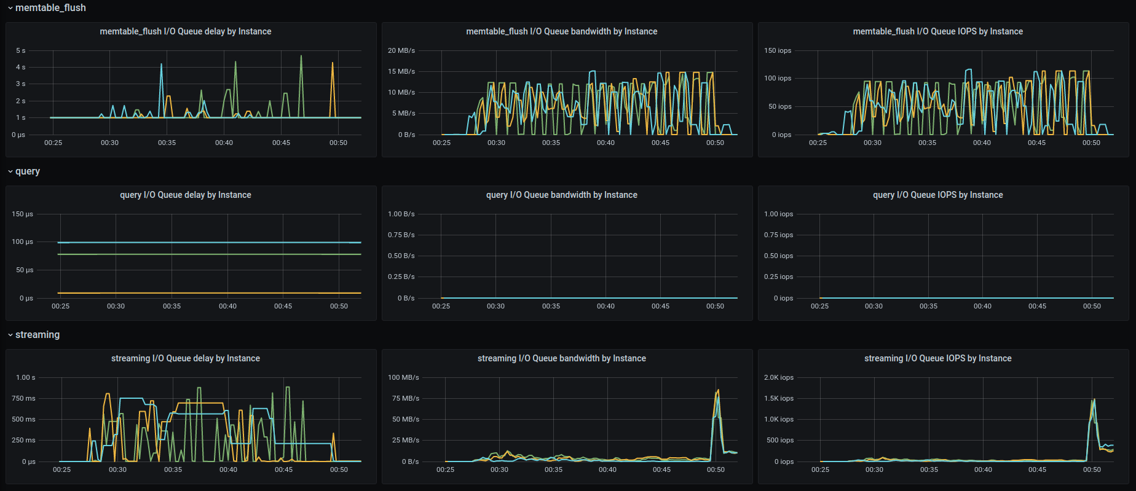Image resolution: width=1136 pixels, height=491 pixels.
Task: Collapse the query row chevron
Action: tap(10, 171)
